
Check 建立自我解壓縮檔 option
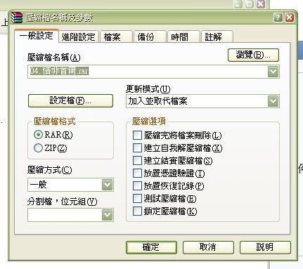click(137, 148)
